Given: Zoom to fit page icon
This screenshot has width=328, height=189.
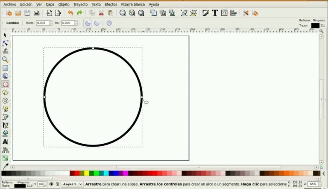Looking at the screenshot, I should [141, 13].
